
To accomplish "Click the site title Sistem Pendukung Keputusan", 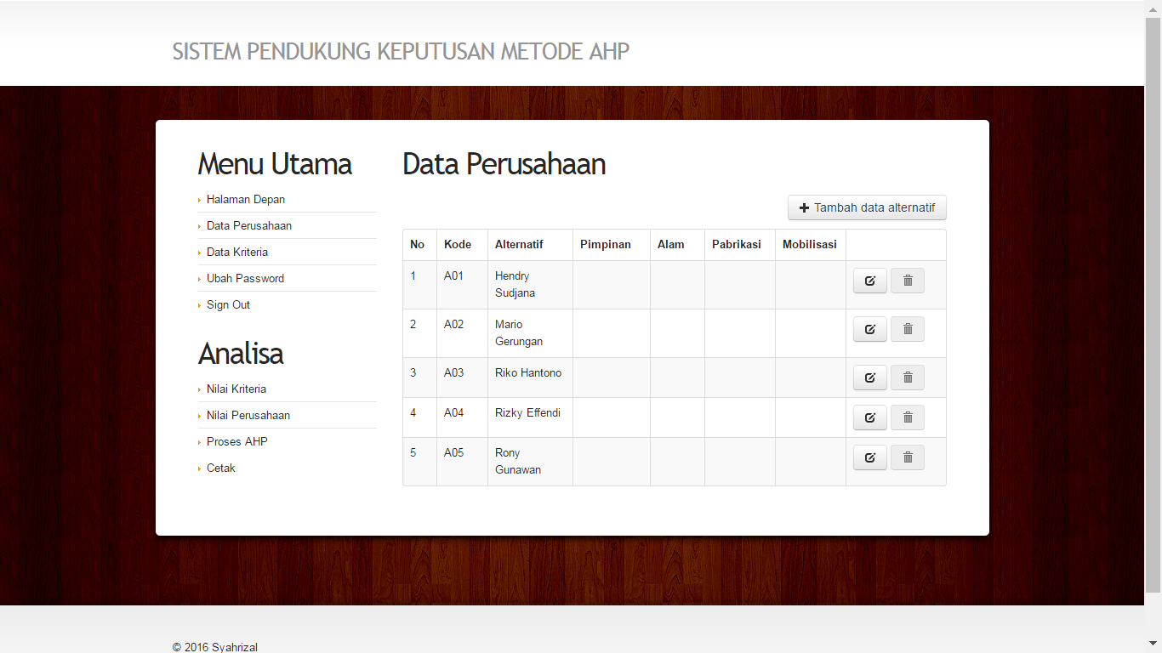I will (401, 52).
